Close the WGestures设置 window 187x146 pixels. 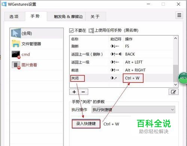(178, 4)
